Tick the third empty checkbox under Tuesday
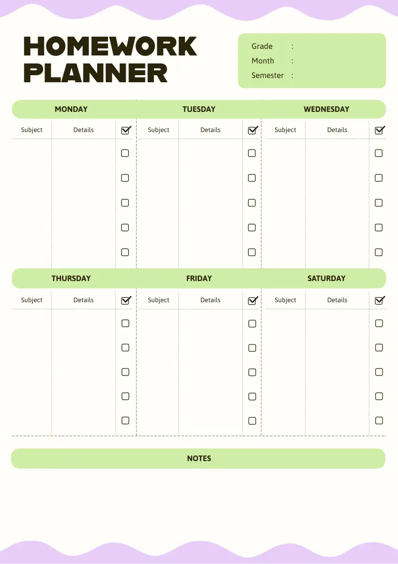Viewport: 398px width, 564px height. click(252, 203)
